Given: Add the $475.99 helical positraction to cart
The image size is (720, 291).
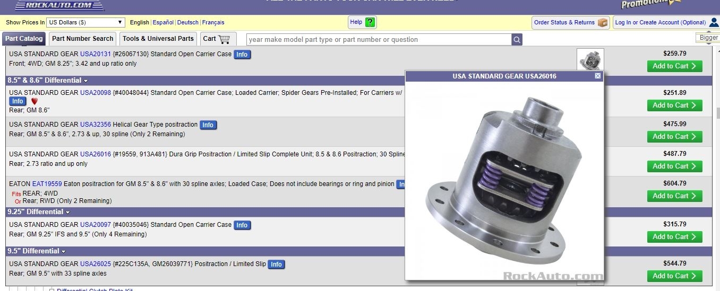Looking at the screenshot, I should point(674,137).
